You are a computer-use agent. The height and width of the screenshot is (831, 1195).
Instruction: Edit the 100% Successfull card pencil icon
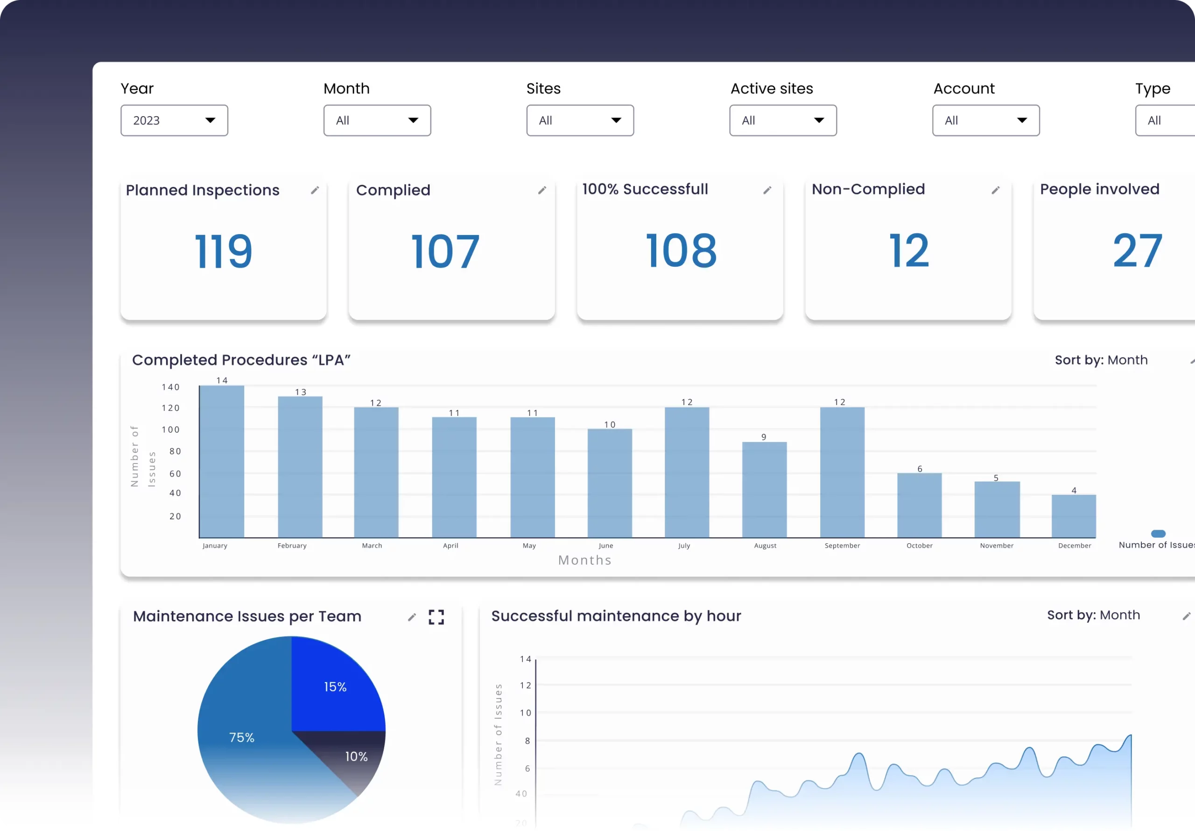click(767, 190)
